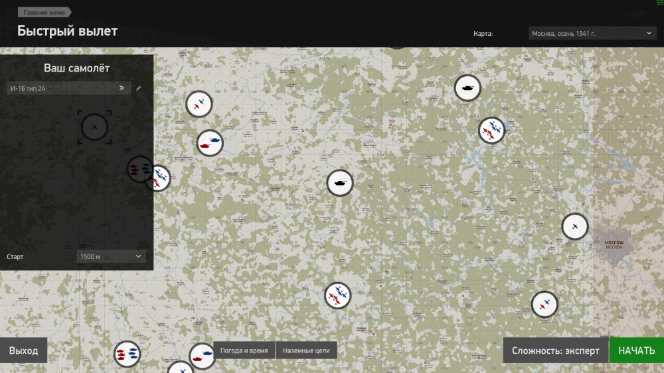Image resolution: width=664 pixels, height=373 pixels.
Task: Select the tank platoon battle icon near Выход button
Action: [127, 354]
